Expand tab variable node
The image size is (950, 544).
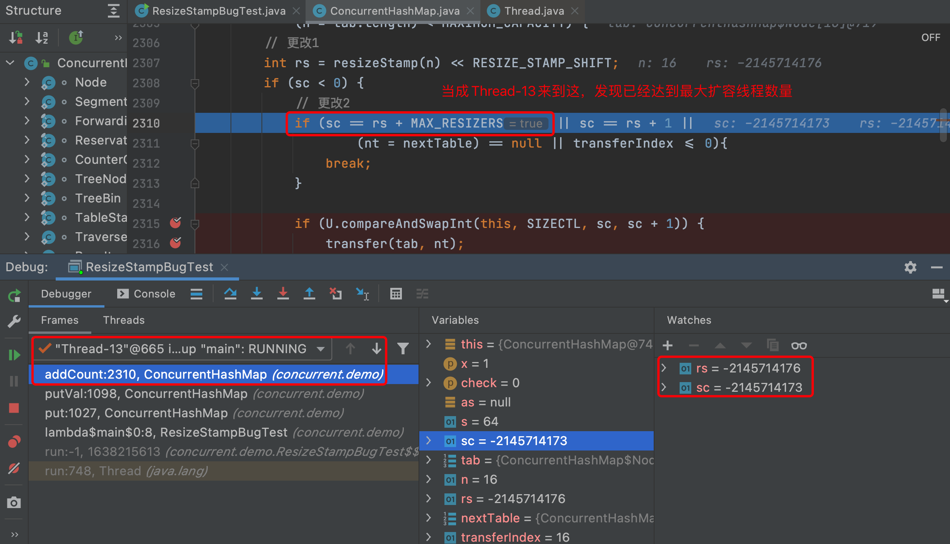(429, 460)
